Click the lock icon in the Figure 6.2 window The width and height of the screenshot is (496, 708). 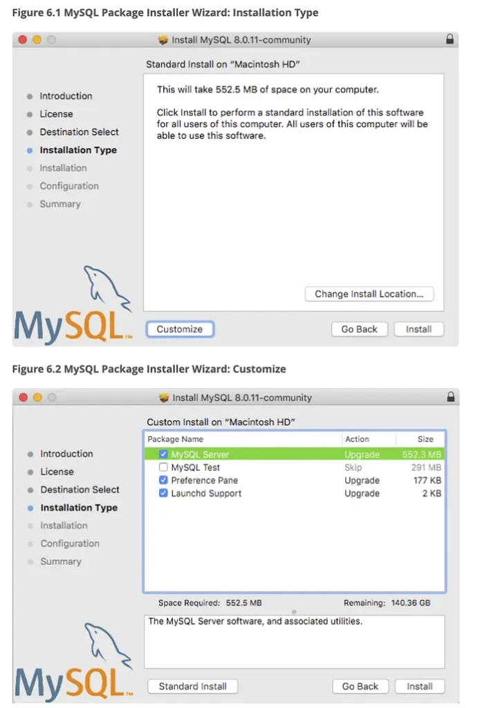pos(450,397)
